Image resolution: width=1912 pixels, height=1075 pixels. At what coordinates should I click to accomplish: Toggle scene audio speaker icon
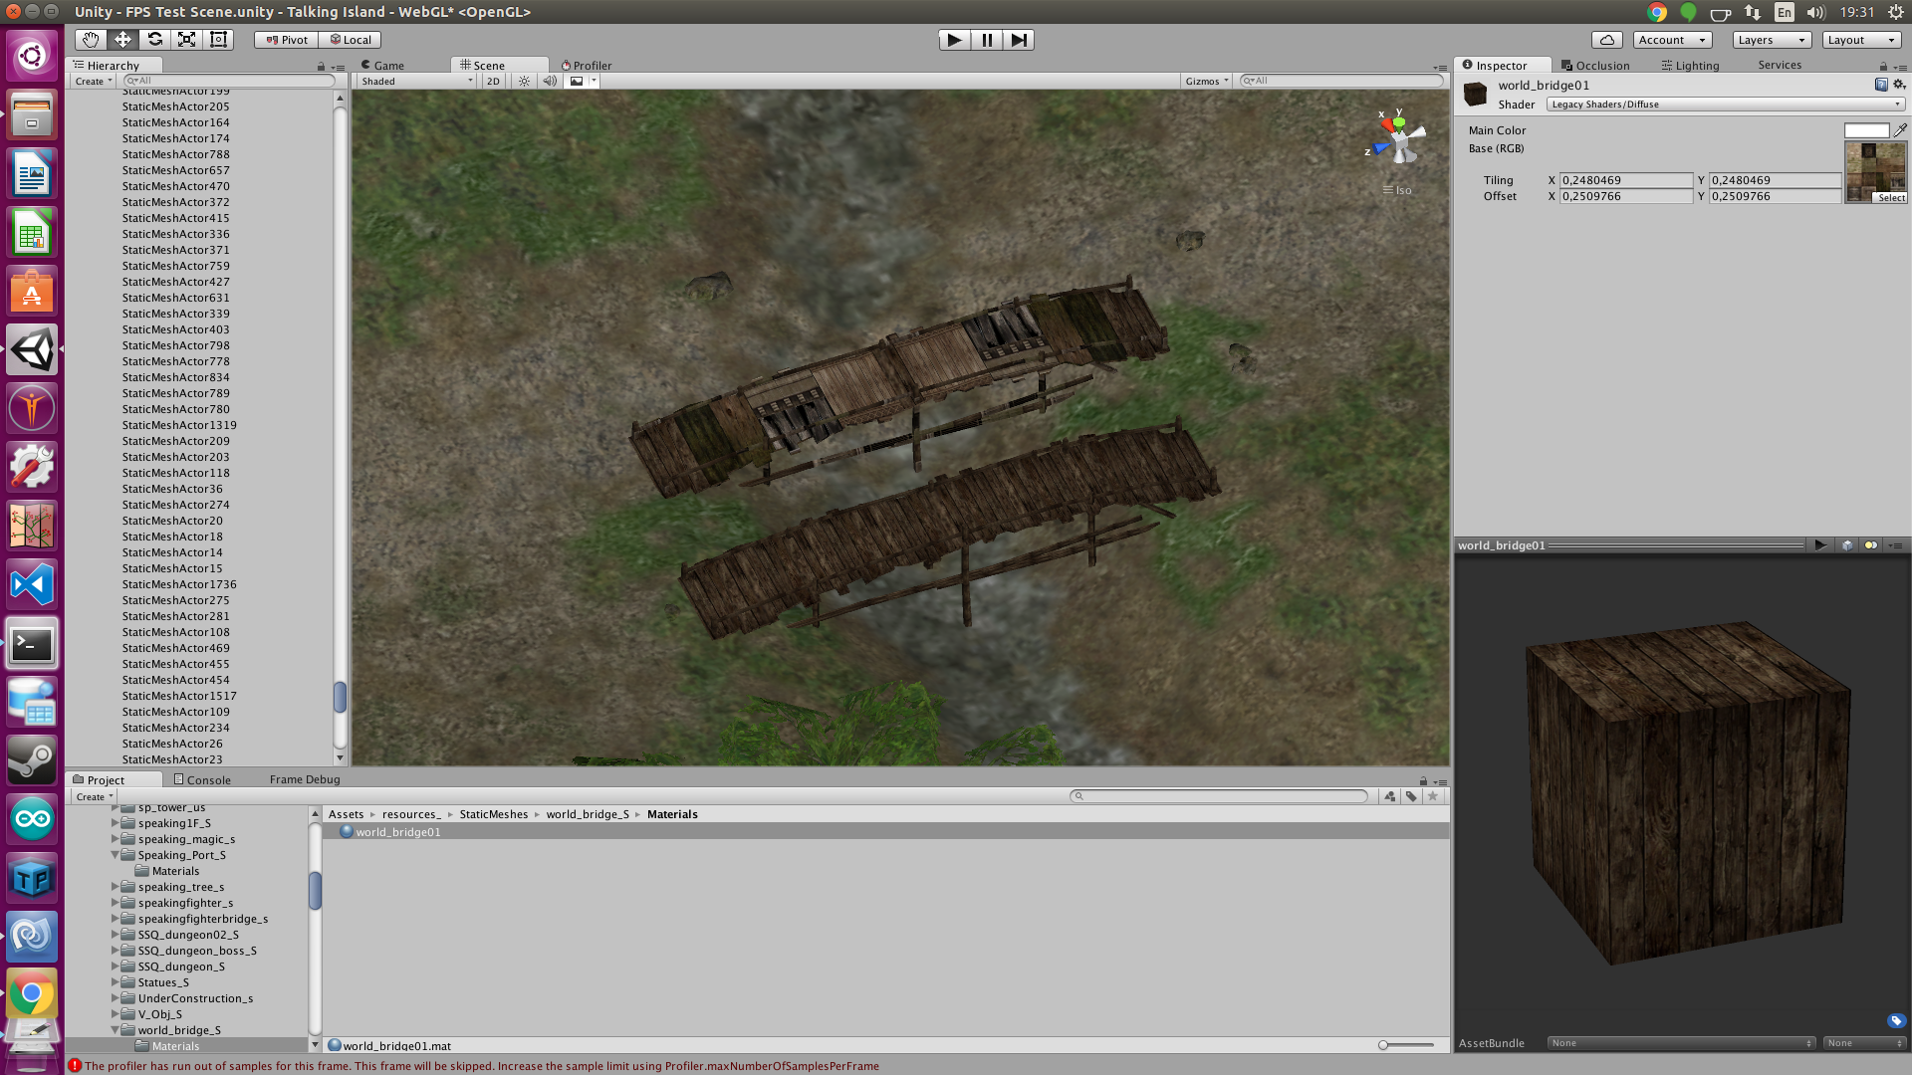550,82
